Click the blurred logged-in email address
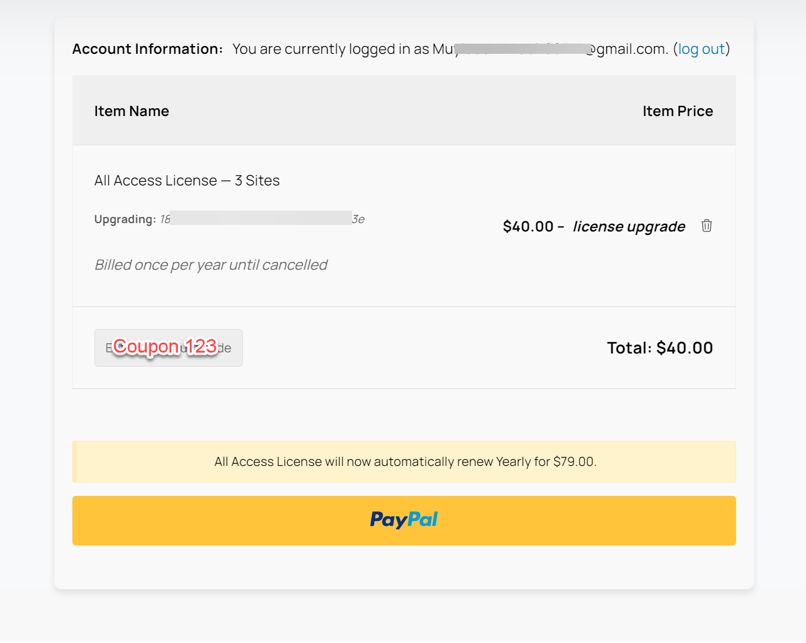 pyautogui.click(x=519, y=49)
